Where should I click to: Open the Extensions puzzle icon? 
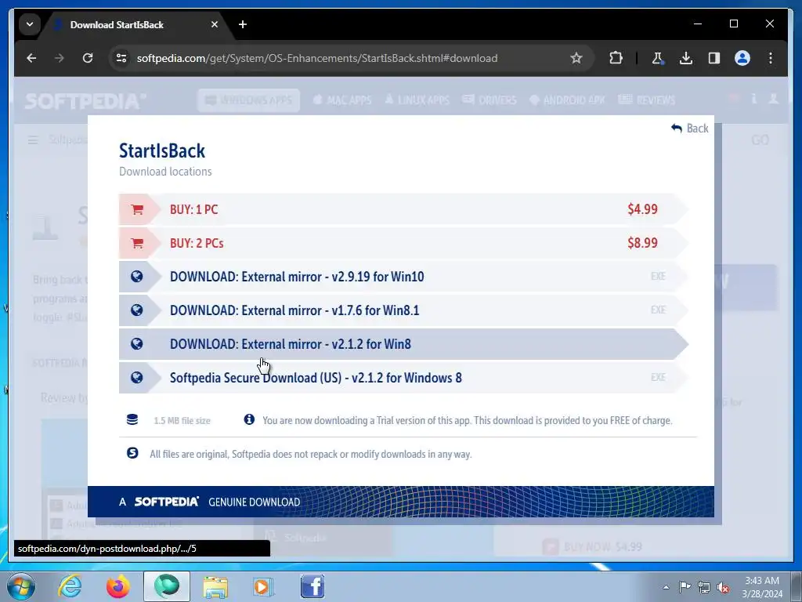616,58
